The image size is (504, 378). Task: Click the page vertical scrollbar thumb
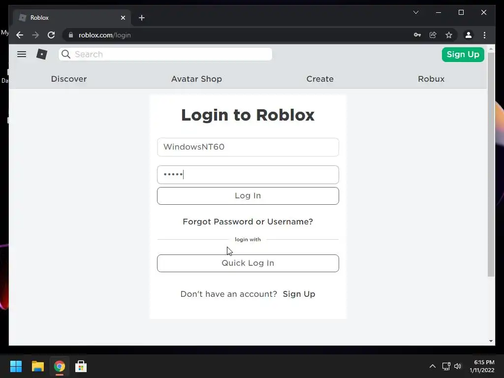pos(491,164)
